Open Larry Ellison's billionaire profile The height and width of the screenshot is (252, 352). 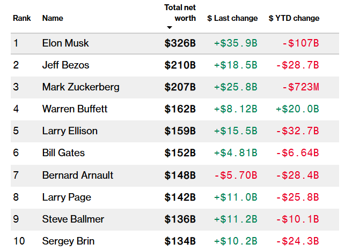pos(70,131)
